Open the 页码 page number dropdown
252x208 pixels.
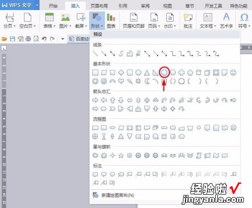pos(154,21)
